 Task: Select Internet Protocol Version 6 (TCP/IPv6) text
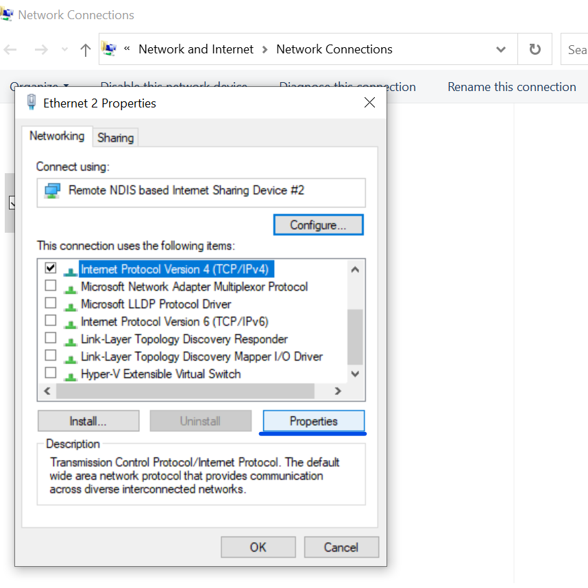[x=175, y=322]
